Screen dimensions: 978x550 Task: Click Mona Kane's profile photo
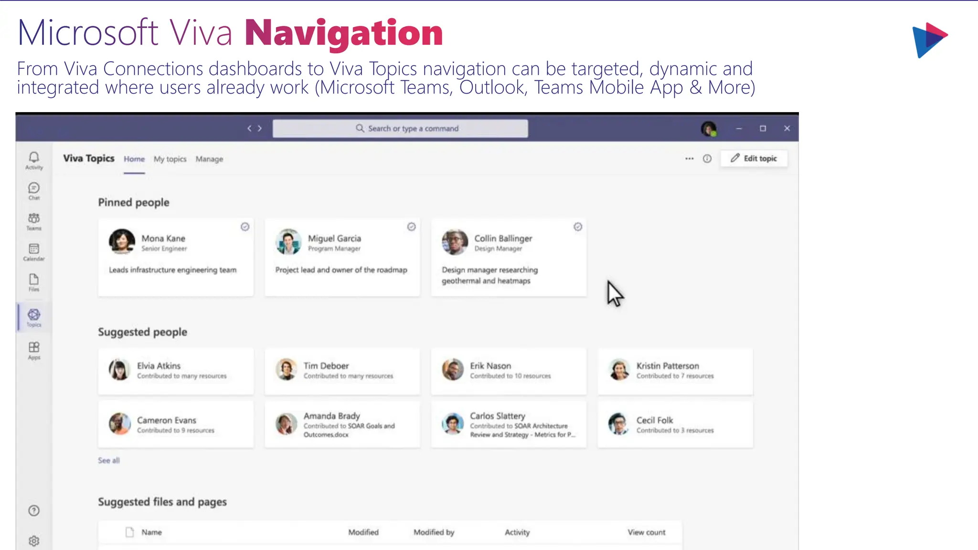[122, 241]
